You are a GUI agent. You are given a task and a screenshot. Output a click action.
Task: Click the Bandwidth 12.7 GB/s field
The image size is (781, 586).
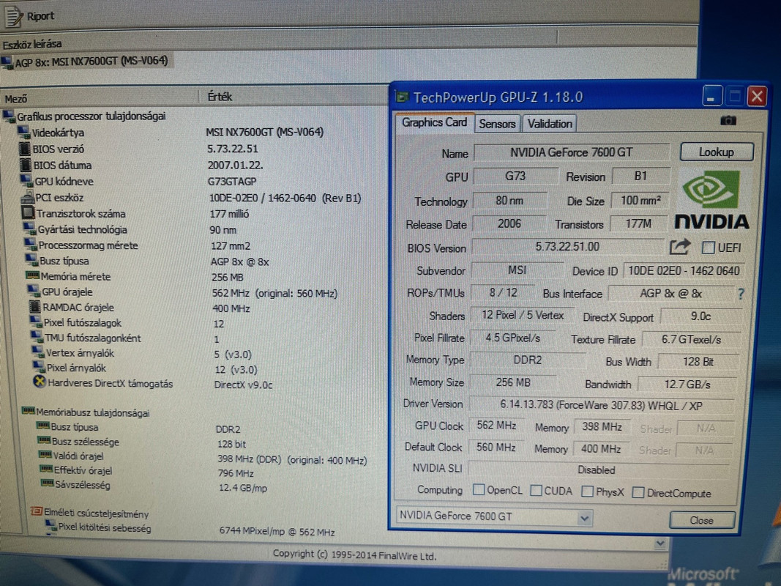coord(687,384)
